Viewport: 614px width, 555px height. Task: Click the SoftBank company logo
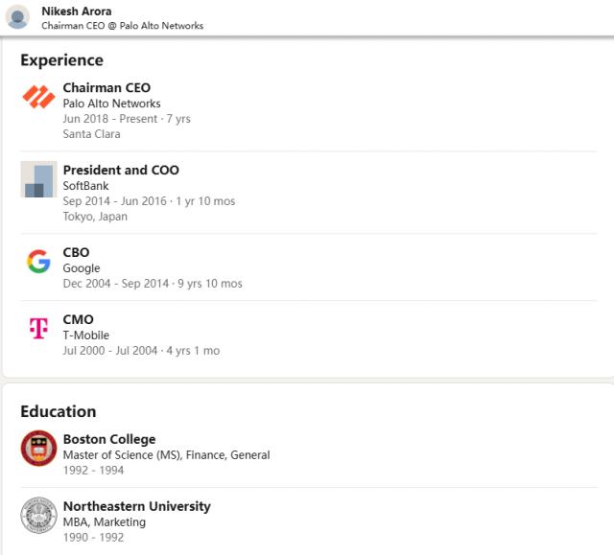click(38, 179)
